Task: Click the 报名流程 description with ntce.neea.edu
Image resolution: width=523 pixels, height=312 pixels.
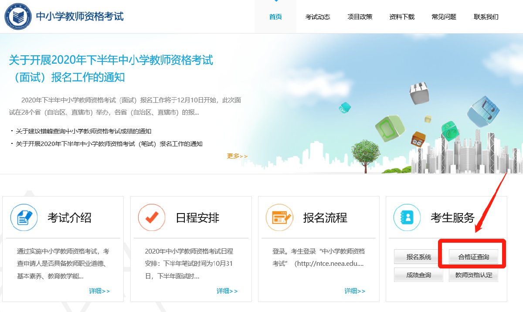Action: pyautogui.click(x=319, y=258)
